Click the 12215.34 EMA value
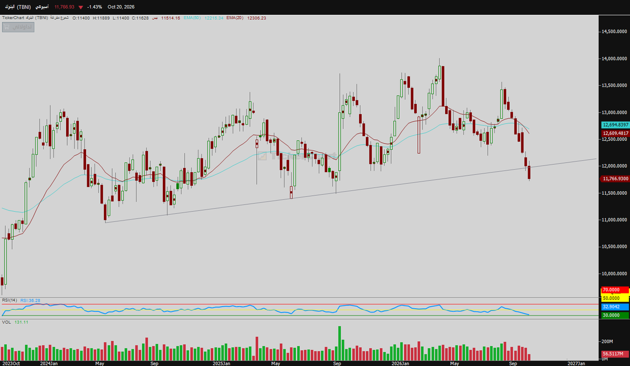The width and height of the screenshot is (630, 366). tap(213, 18)
